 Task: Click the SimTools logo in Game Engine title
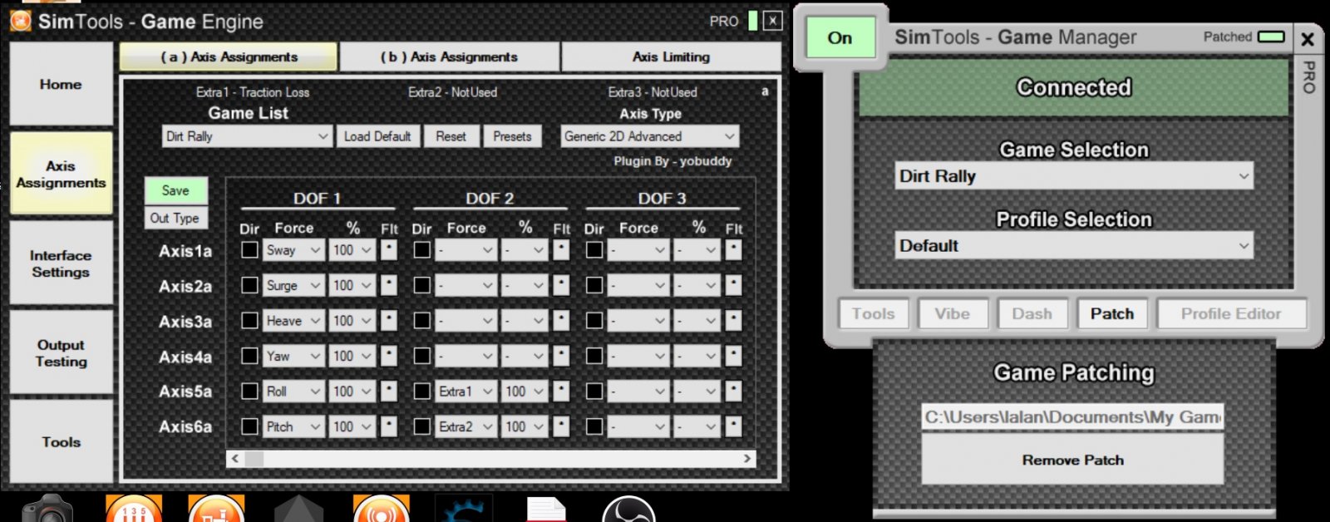[21, 20]
